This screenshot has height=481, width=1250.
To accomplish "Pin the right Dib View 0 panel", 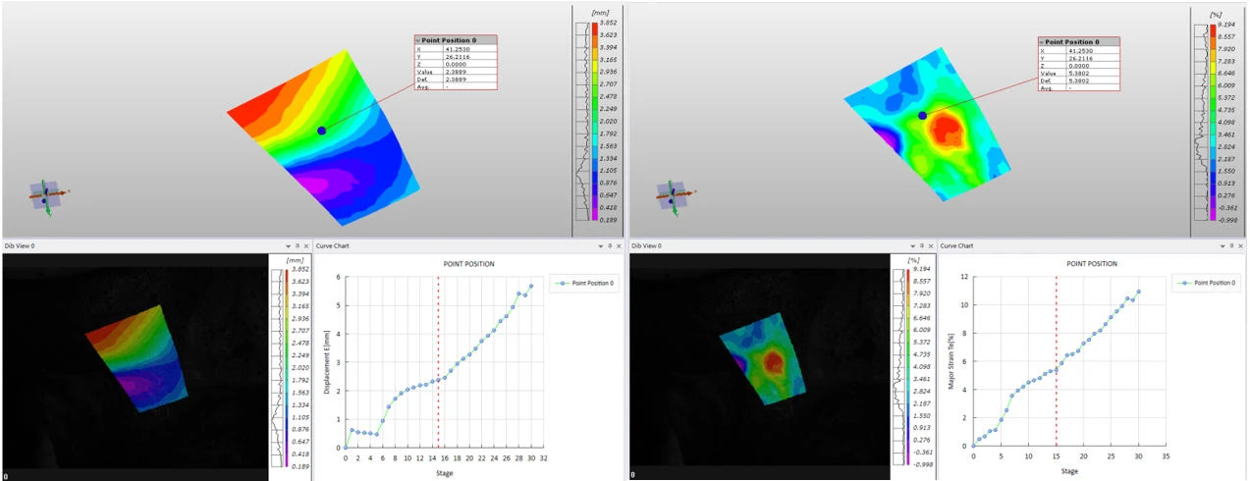I will click(x=922, y=245).
